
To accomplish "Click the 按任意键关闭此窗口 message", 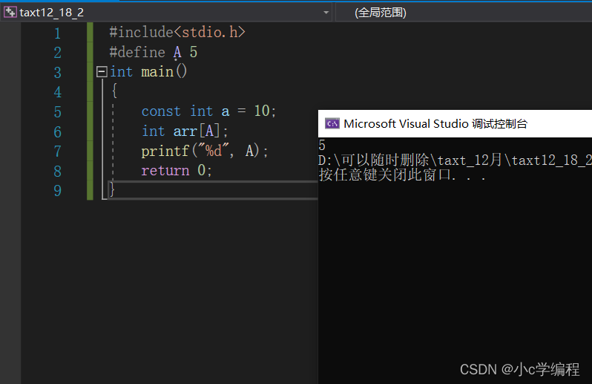I will (402, 175).
